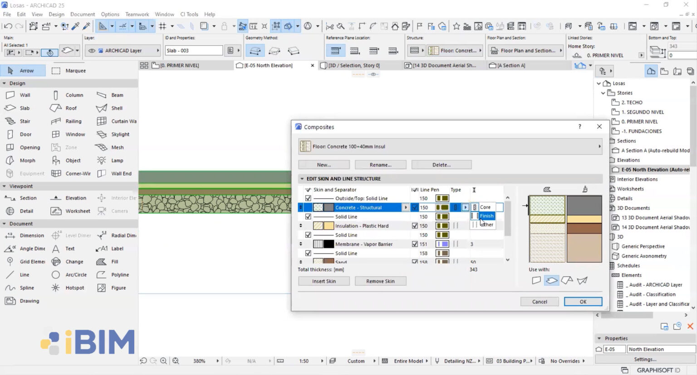Open the composite selector for Floor: Concrete 100+40mm
Image resolution: width=697 pixels, height=375 pixels.
pos(599,146)
